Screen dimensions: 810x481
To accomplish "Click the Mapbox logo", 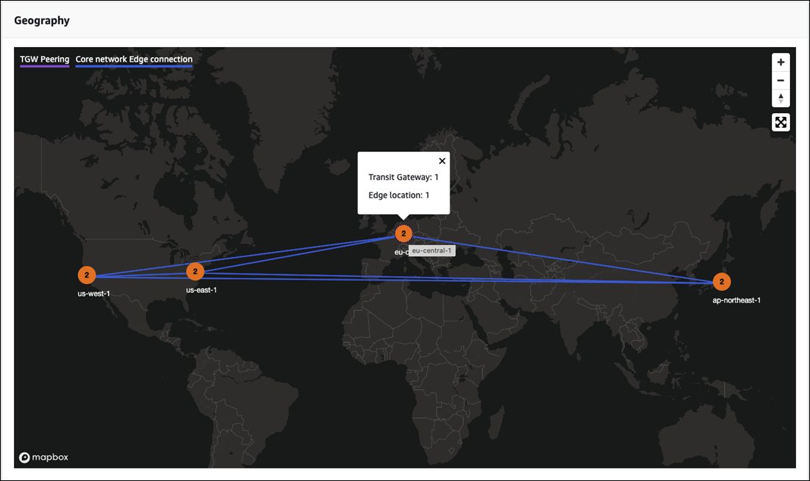I will 44,457.
